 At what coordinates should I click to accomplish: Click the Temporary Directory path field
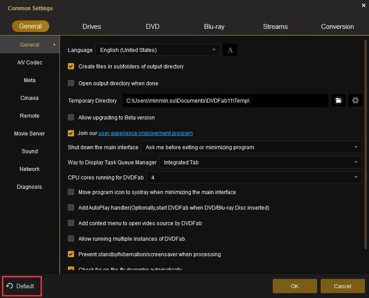coord(225,100)
